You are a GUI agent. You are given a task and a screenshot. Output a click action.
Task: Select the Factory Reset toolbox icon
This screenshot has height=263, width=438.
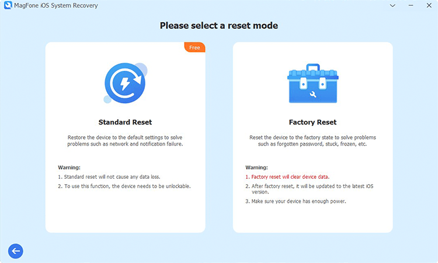(313, 84)
